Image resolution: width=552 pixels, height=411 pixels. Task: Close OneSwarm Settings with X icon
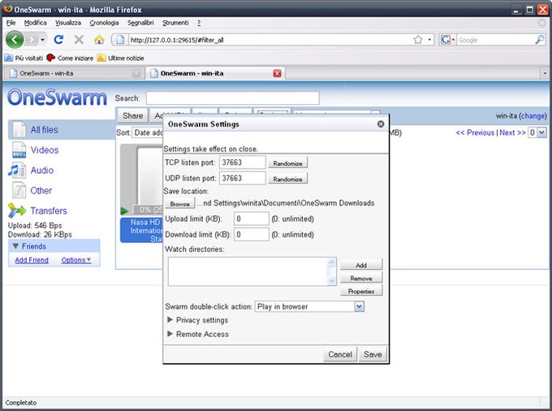point(381,124)
